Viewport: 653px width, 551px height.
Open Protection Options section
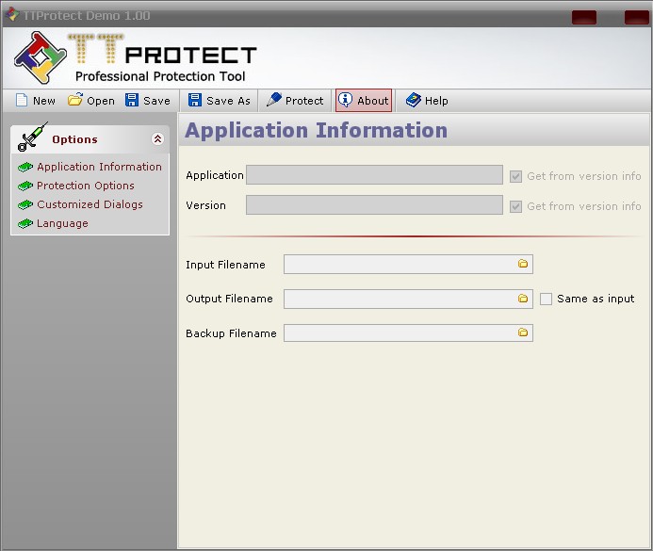(86, 186)
